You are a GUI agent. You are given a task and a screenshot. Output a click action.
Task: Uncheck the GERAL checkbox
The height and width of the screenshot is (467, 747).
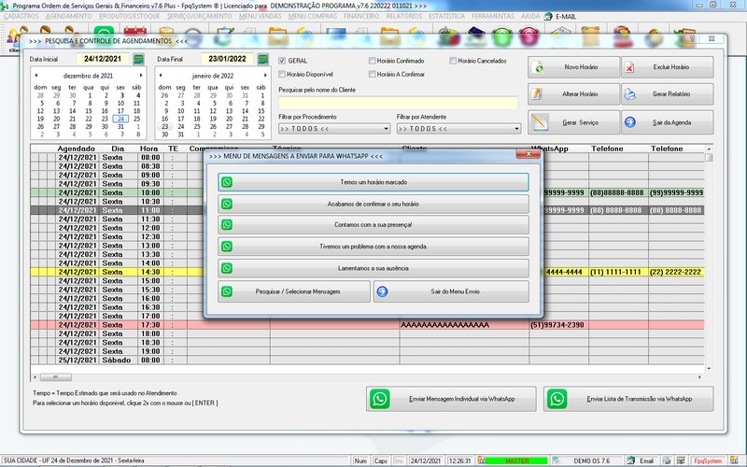tap(282, 61)
